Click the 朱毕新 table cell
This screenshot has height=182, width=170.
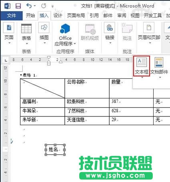pyautogui.click(x=42, y=120)
